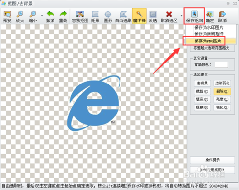Screen dimensions: 239x190
Task: Select the 矩形 rectangle selection tool
Action: tap(95, 17)
